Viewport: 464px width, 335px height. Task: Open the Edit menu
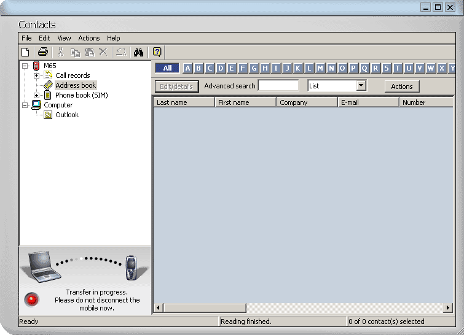[44, 38]
